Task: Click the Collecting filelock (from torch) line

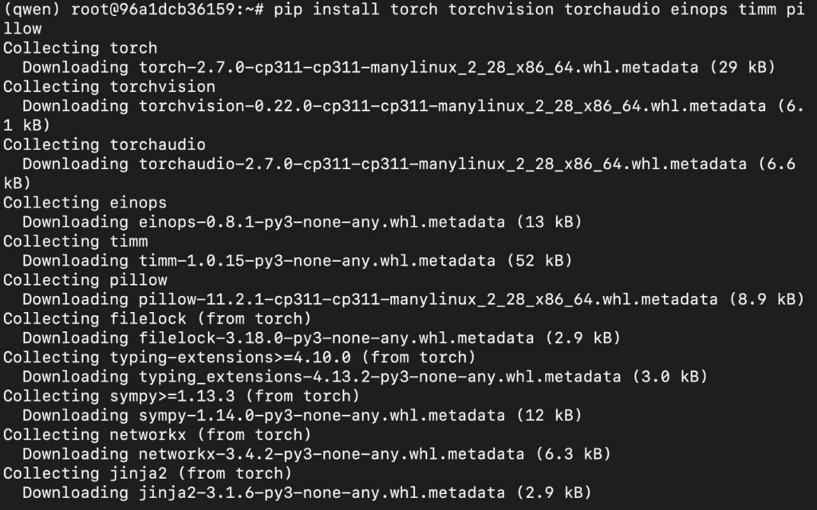Action: [157, 318]
